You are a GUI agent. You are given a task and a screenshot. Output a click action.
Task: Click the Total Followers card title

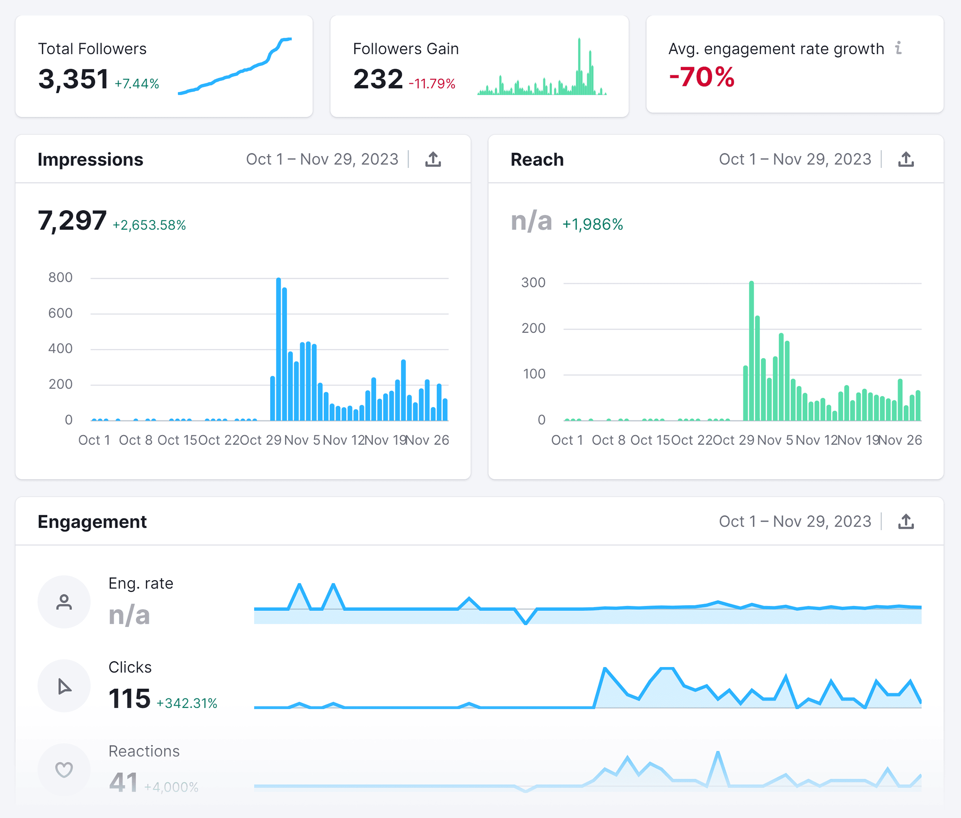click(92, 49)
